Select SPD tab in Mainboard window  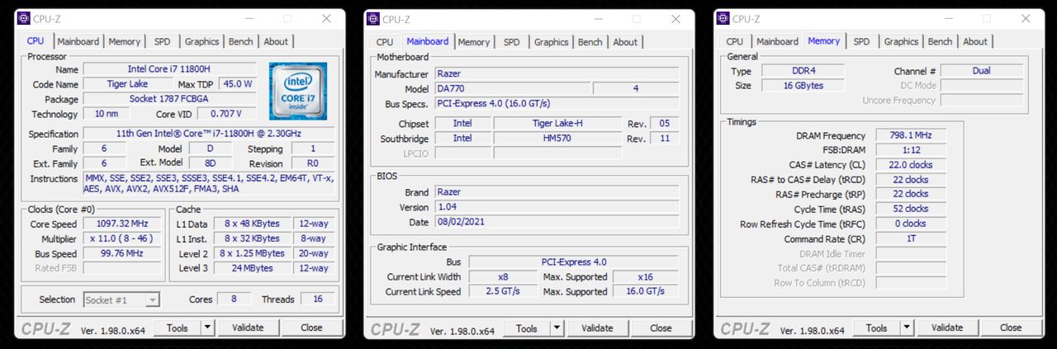[x=512, y=42]
